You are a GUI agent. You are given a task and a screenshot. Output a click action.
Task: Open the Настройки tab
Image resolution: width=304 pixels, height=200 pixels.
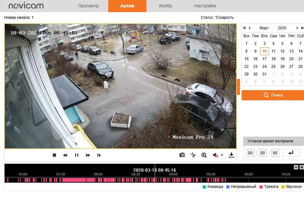(205, 6)
